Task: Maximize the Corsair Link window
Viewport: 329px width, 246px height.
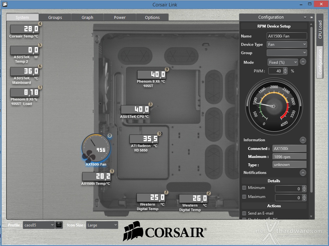Action: click(x=310, y=4)
